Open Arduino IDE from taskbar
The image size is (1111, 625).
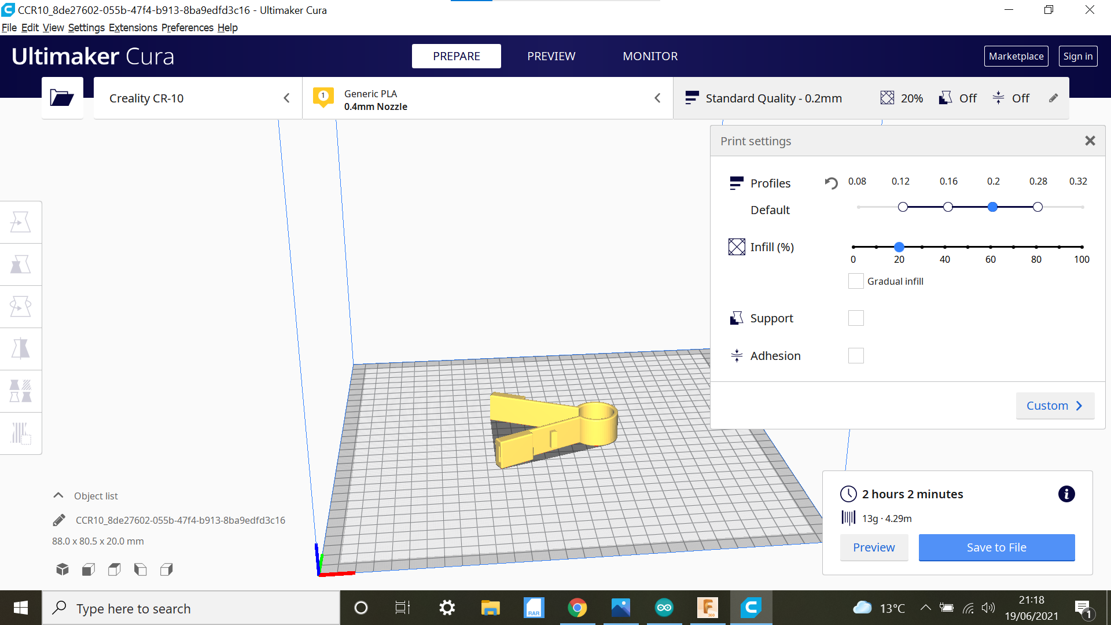tap(664, 608)
